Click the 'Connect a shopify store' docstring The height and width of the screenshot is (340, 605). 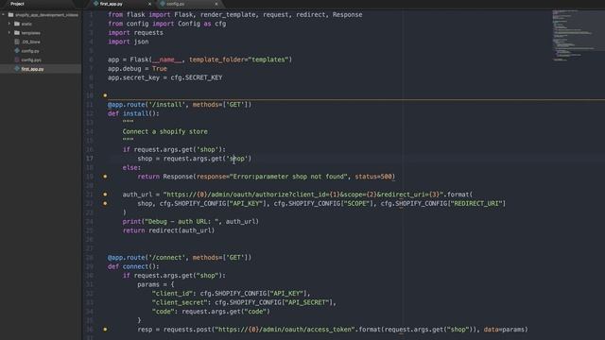pyautogui.click(x=165, y=131)
